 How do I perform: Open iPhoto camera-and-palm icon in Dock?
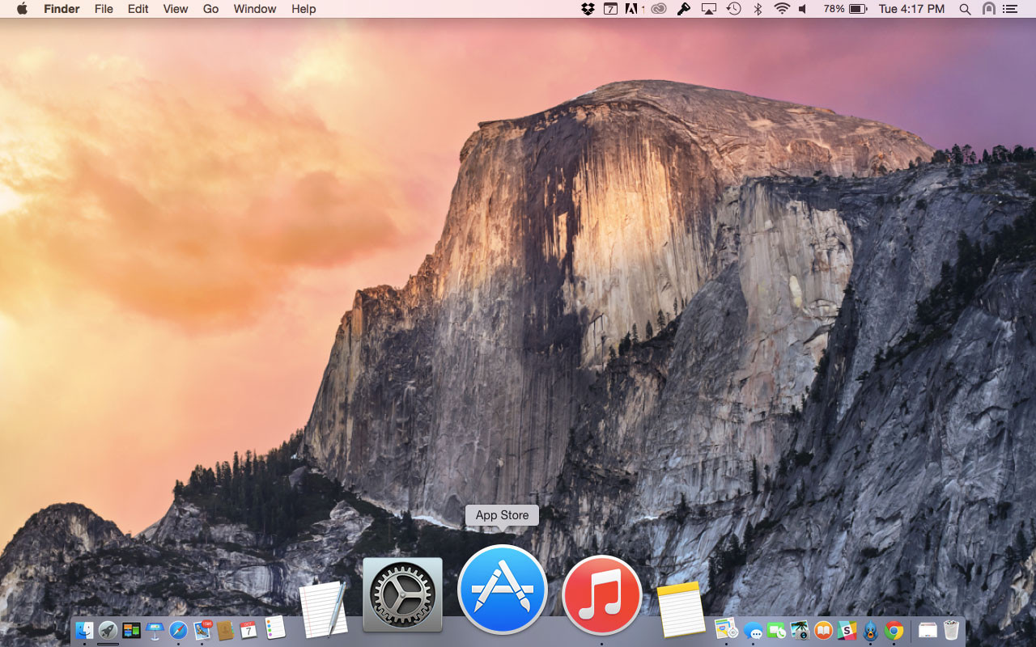point(800,630)
